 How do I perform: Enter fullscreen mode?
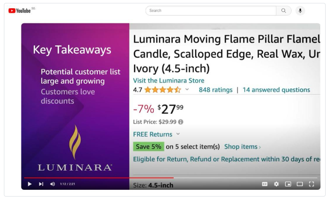[312, 184]
